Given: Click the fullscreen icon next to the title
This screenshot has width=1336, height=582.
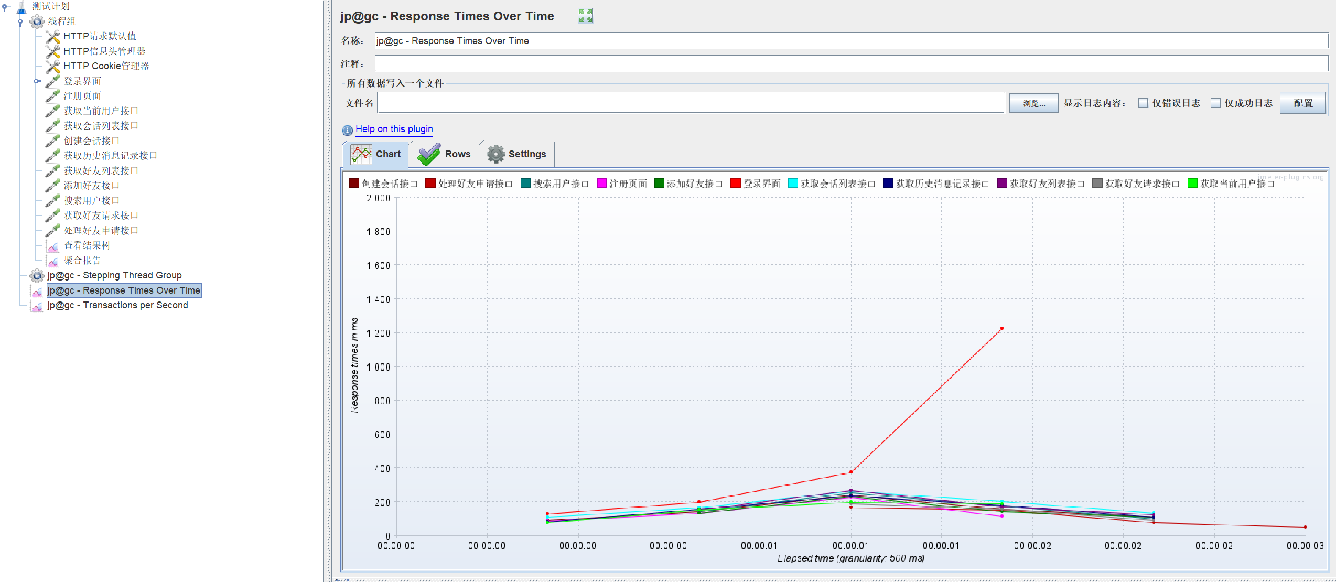Looking at the screenshot, I should [x=585, y=16].
